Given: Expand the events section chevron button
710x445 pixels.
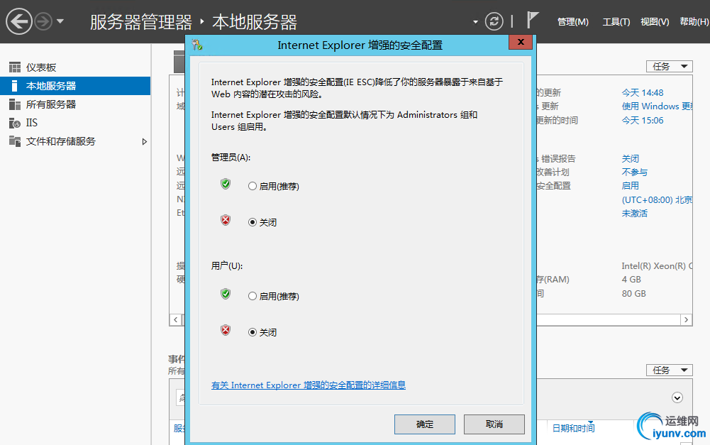Looking at the screenshot, I should coord(677,398).
